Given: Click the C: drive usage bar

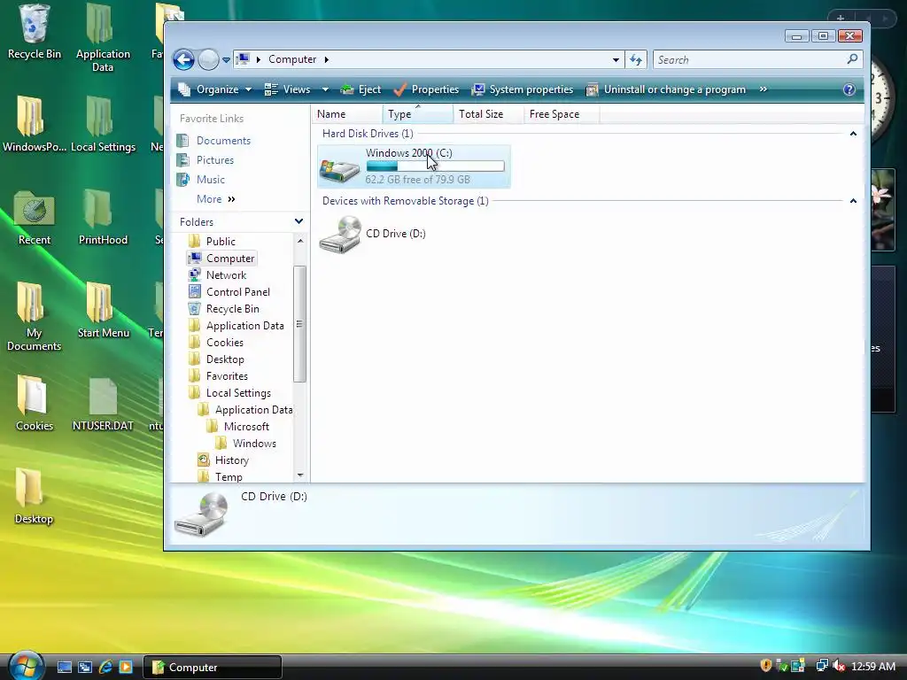Looking at the screenshot, I should click(435, 166).
